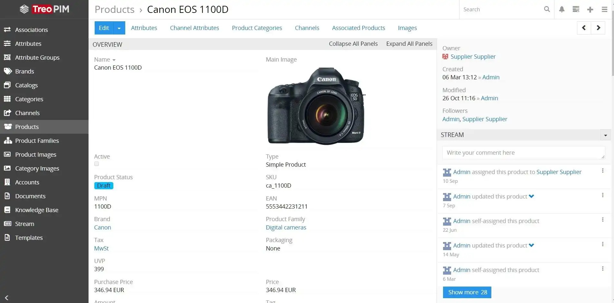Viewport: 614px width, 303px height.
Task: Click the stream comment text box
Action: 524,153
